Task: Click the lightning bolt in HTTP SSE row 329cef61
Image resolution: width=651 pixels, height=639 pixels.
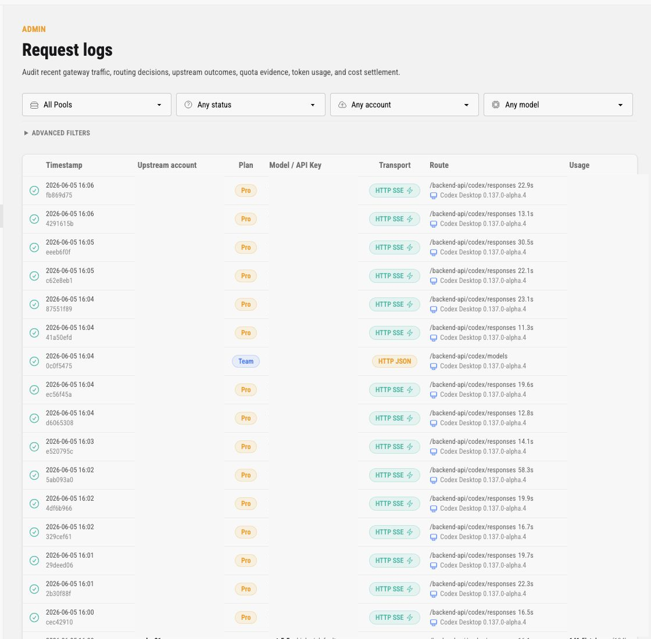Action: point(410,532)
